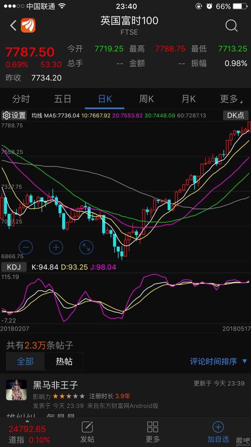Go back using the left chevron
Viewport: 251px width, 447px height.
click(x=13, y=26)
